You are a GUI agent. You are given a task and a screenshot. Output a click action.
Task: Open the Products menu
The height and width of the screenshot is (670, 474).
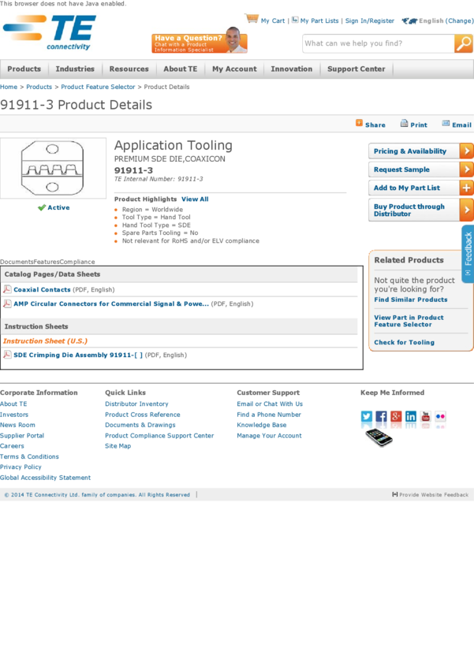point(24,69)
